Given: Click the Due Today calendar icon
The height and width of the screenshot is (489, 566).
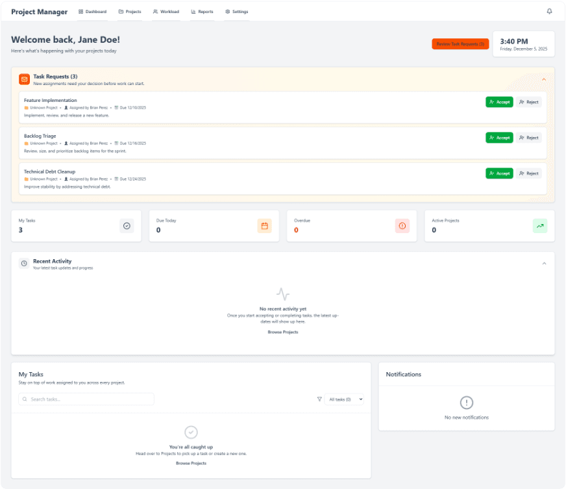Looking at the screenshot, I should click(264, 225).
